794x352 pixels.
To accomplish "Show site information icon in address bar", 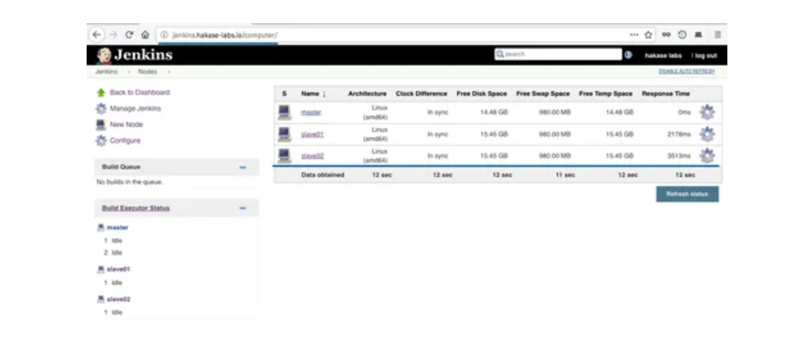I will point(164,35).
